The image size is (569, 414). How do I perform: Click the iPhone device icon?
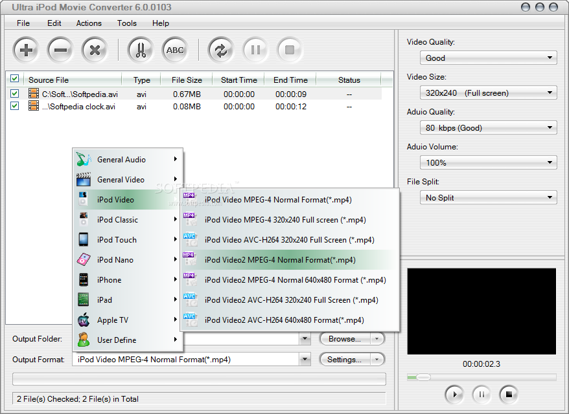[84, 279]
